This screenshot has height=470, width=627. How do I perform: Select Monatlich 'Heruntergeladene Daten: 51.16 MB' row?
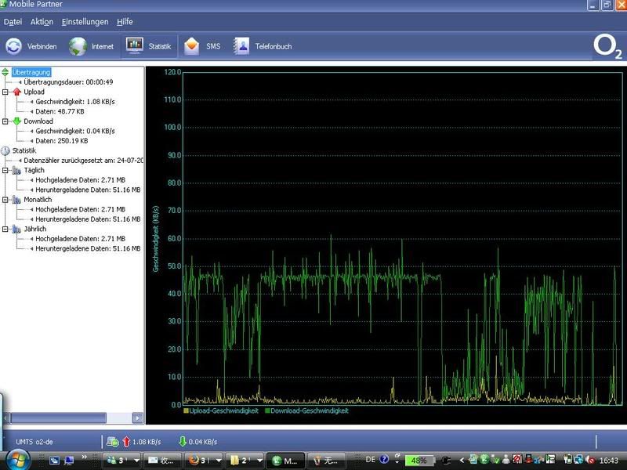click(x=88, y=219)
